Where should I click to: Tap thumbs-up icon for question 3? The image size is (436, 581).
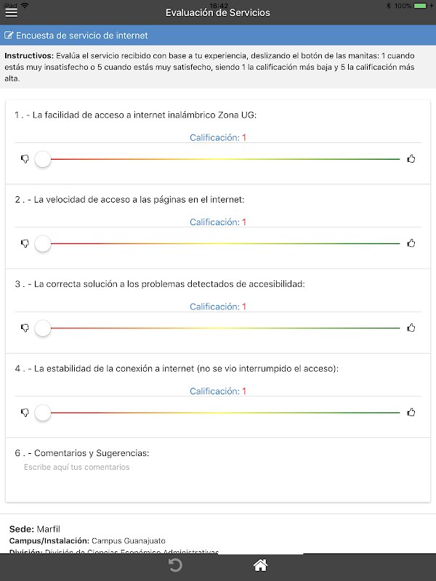411,328
